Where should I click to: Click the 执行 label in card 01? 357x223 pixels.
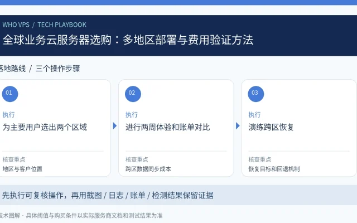[x=9, y=114]
